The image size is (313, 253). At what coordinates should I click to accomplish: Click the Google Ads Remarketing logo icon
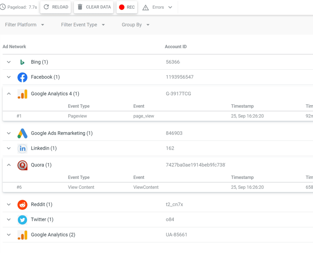click(22, 134)
